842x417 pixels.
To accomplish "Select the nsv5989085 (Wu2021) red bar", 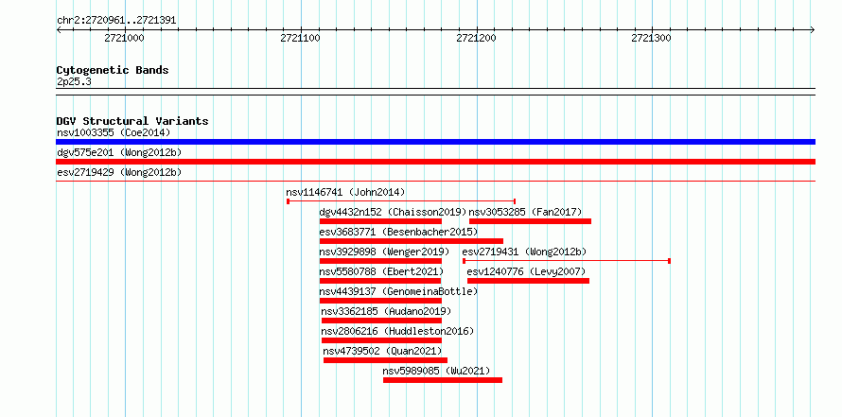I will coord(443,380).
